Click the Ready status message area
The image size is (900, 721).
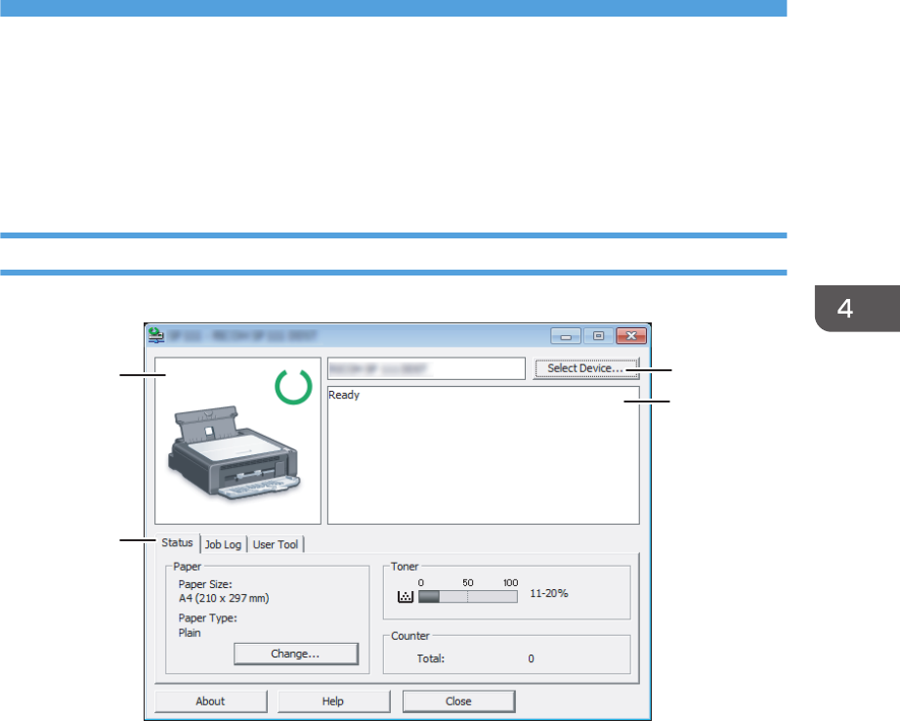coord(484,455)
